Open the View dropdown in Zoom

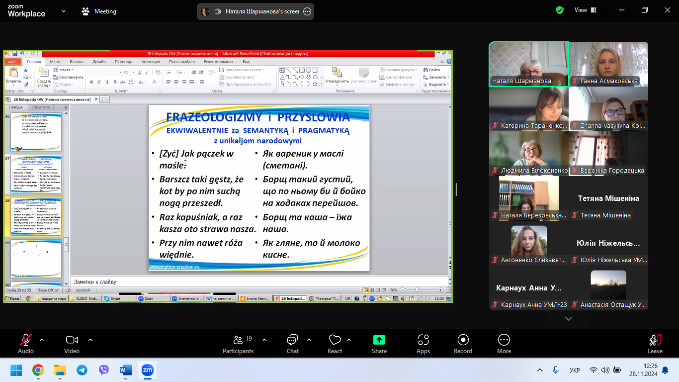point(585,10)
